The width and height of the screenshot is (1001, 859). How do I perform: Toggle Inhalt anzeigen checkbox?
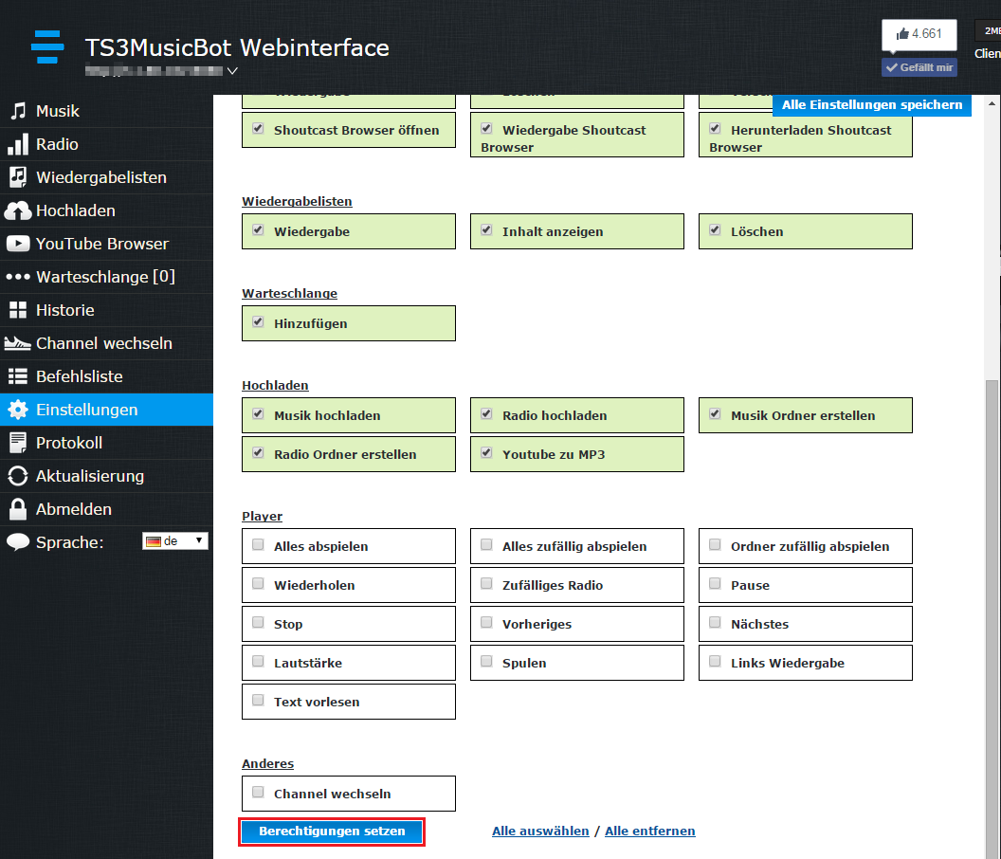tap(486, 229)
